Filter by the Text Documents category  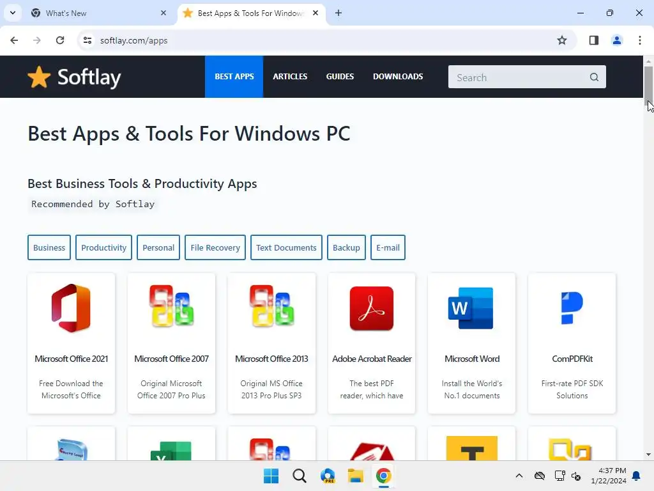(x=286, y=247)
